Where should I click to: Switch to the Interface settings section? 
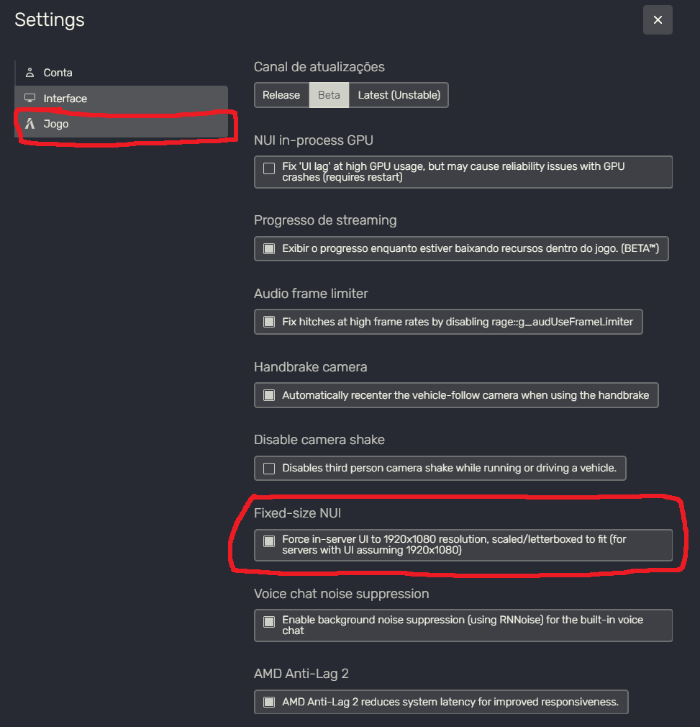[65, 99]
